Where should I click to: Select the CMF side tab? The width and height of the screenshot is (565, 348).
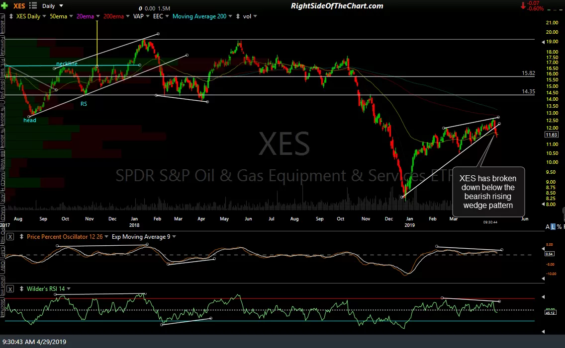pos(2,252)
